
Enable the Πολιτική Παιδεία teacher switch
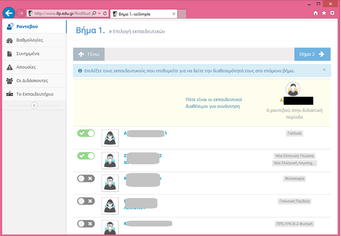click(x=86, y=201)
